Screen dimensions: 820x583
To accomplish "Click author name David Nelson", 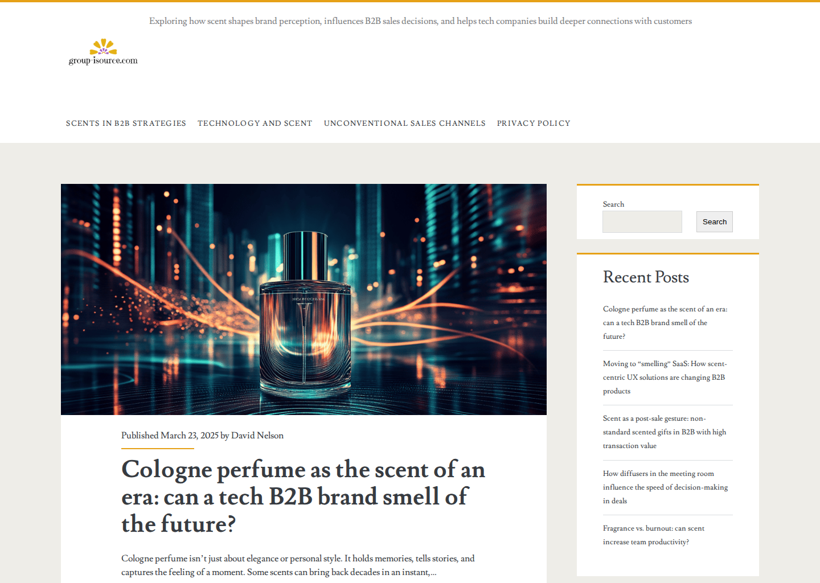I will [257, 436].
